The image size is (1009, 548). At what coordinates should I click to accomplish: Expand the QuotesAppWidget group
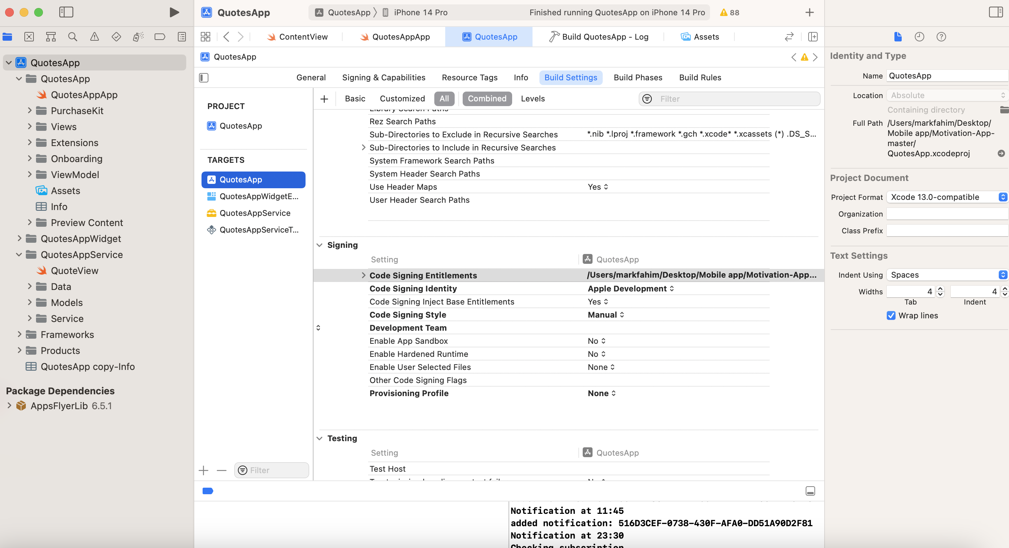[x=19, y=238]
